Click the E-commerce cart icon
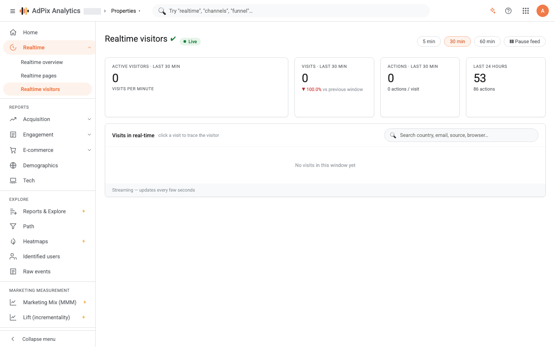Image resolution: width=555 pixels, height=347 pixels. click(x=13, y=150)
